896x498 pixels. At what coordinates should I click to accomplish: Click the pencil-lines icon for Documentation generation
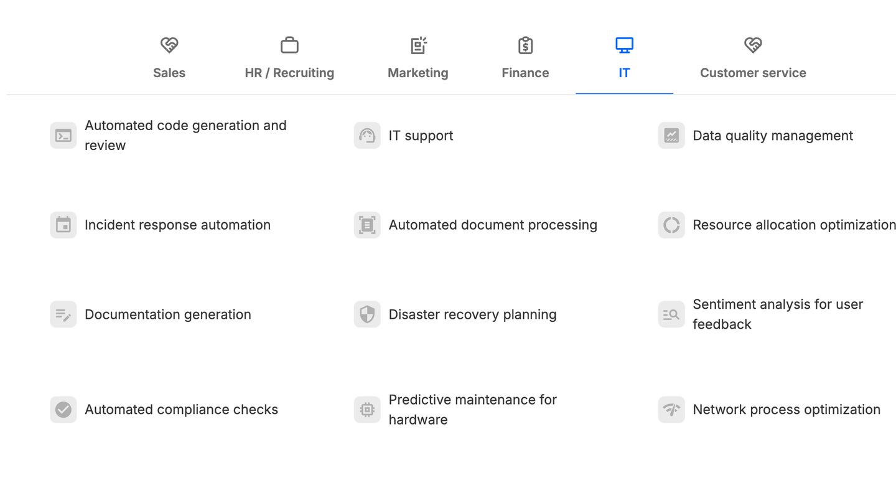click(63, 314)
